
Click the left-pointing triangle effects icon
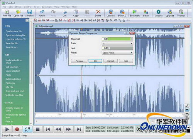81,20
